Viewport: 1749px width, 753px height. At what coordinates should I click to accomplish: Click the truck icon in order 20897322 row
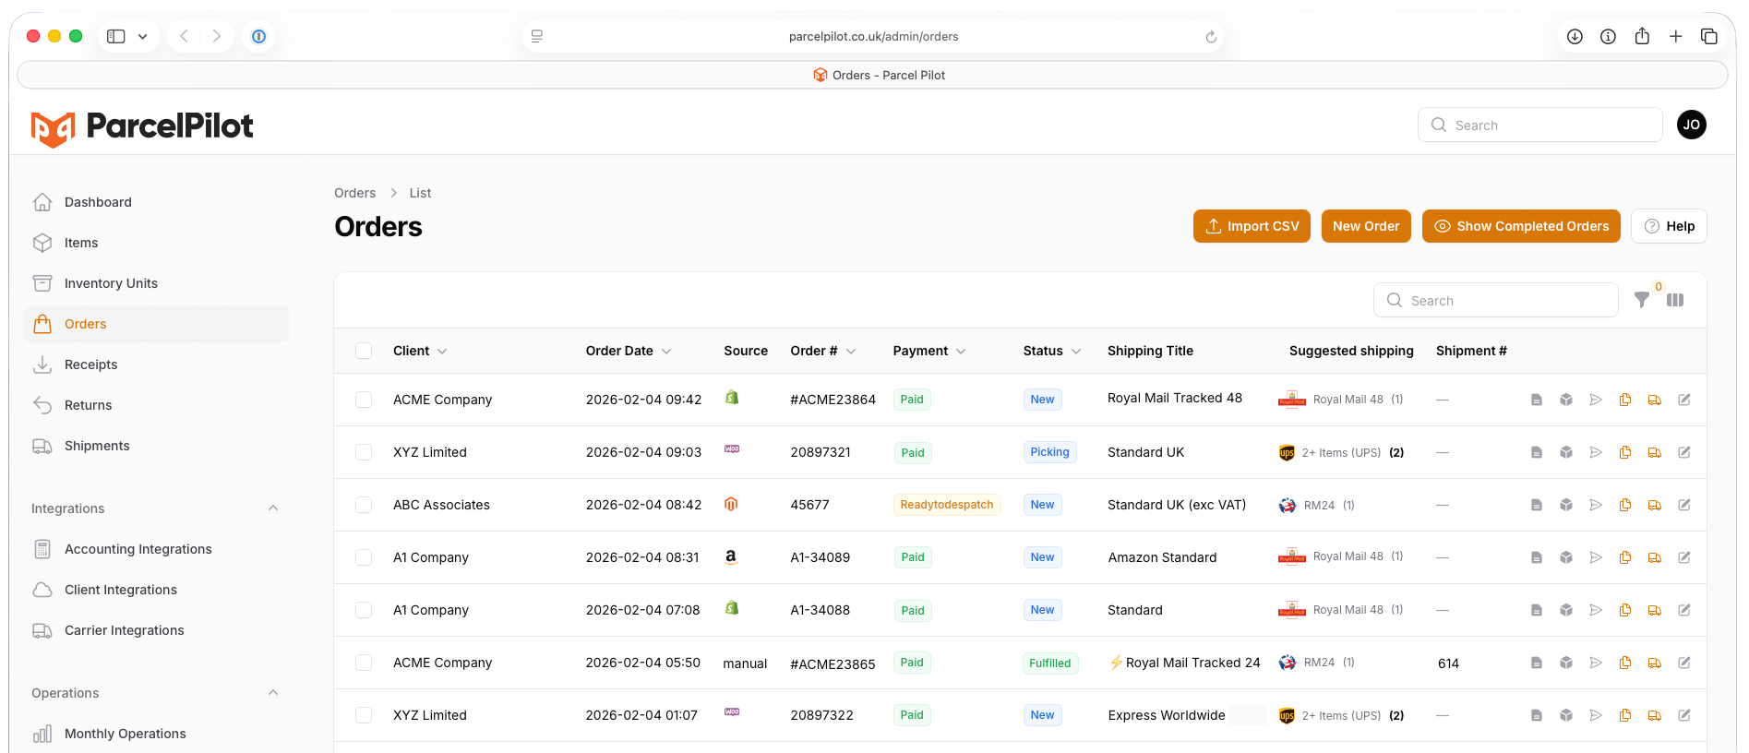tap(1655, 715)
